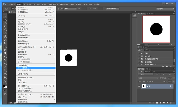Viewport: 178px width, 107px height.
Task: Select the Type tool
Action: [5, 67]
